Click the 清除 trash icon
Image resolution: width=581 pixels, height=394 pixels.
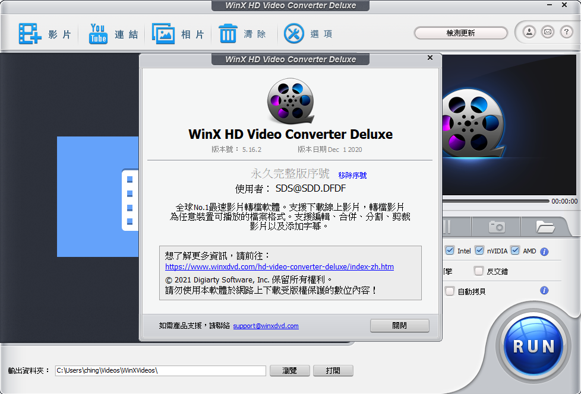(228, 34)
